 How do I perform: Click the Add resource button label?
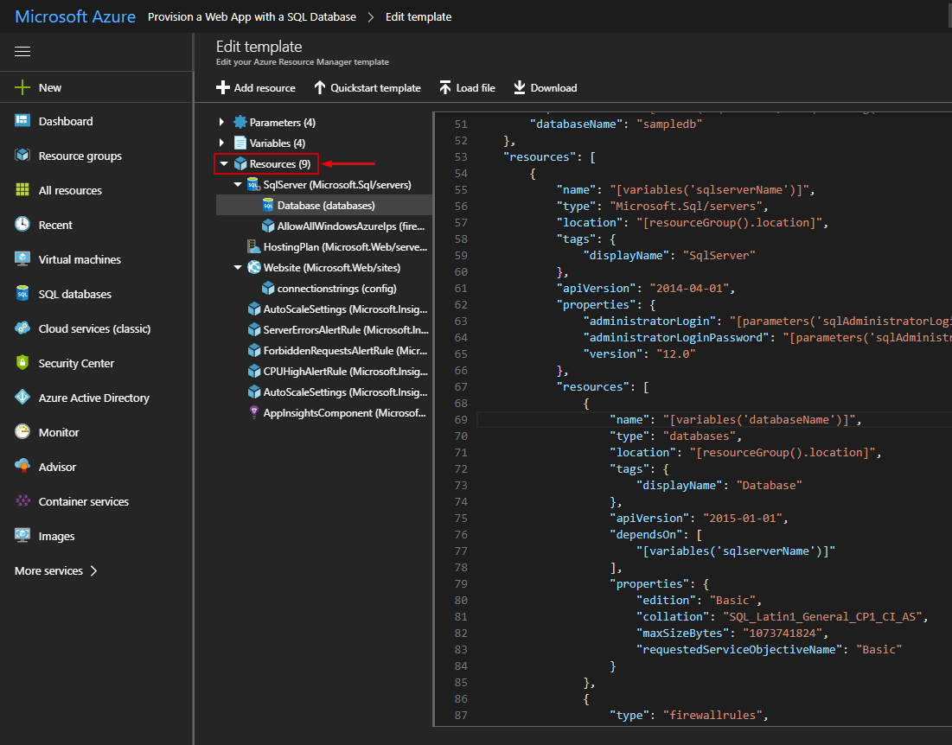coord(265,88)
